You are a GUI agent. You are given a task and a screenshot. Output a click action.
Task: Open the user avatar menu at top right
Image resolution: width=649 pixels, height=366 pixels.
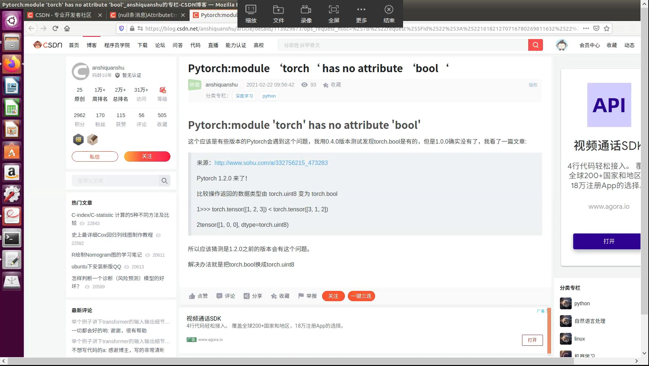[x=561, y=45]
